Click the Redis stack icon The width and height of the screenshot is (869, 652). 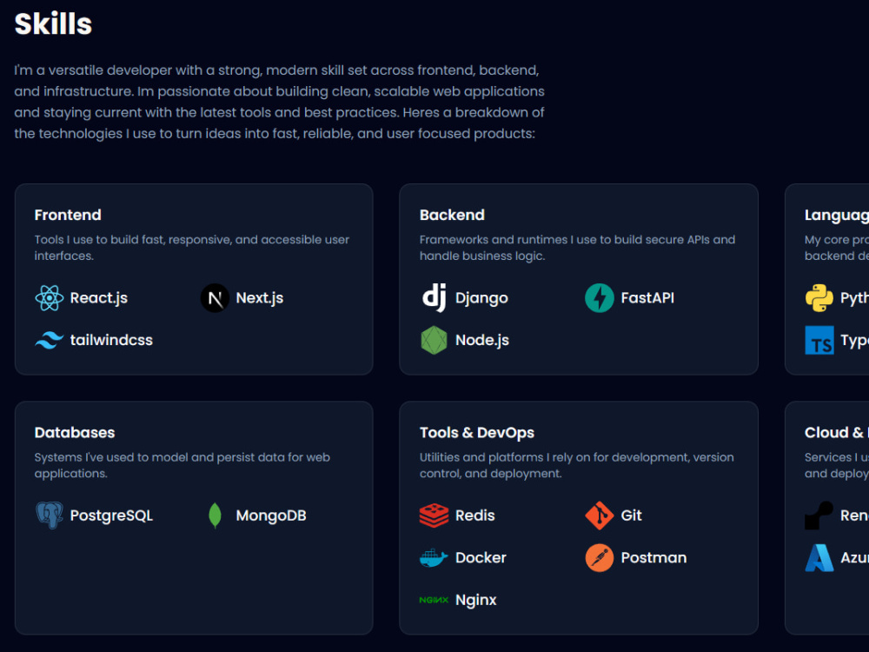pyautogui.click(x=434, y=516)
